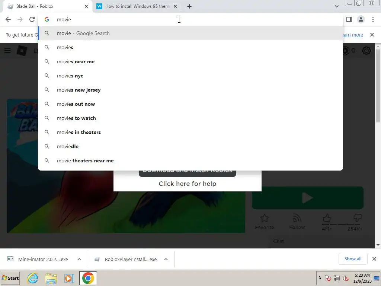The image size is (381, 286).
Task: Open Chrome three-dot menu
Action: pos(373,19)
